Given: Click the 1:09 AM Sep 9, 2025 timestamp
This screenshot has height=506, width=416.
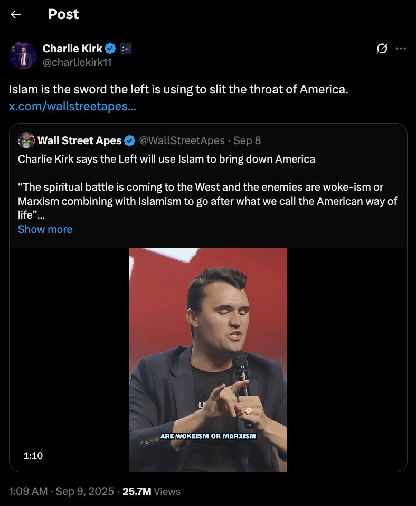Looking at the screenshot, I should click(61, 491).
